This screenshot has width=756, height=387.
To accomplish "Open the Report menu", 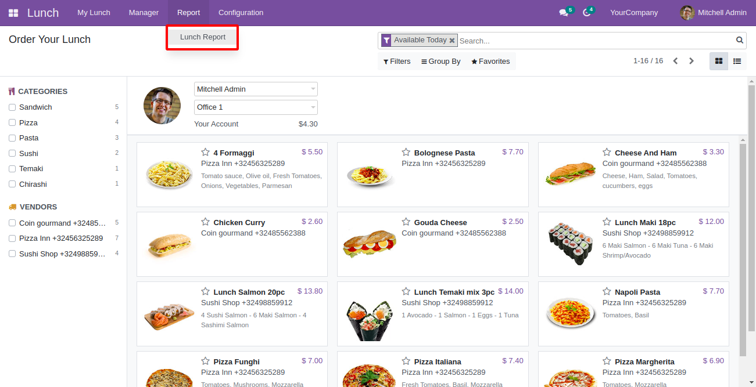I will (189, 13).
